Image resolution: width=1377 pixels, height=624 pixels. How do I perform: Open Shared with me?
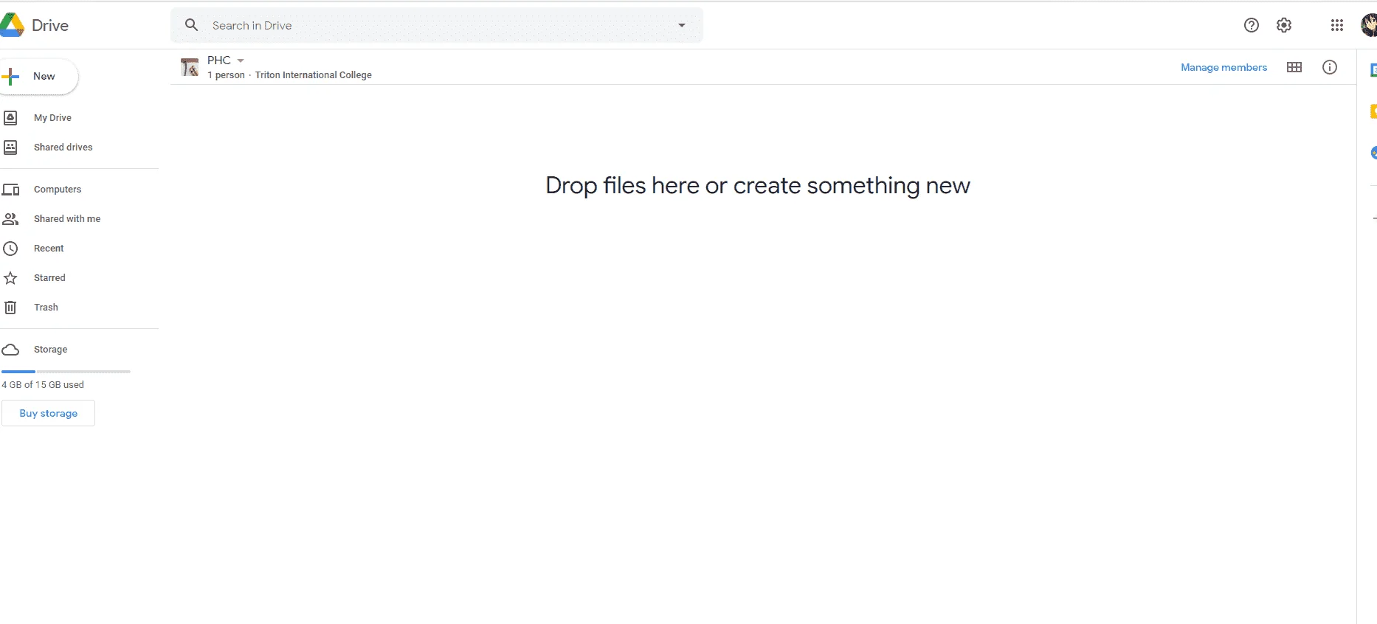(x=67, y=218)
